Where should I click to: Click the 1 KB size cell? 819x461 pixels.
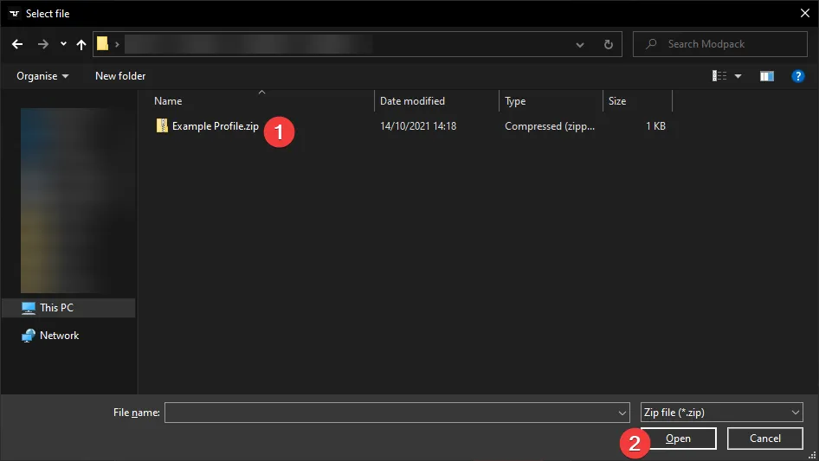pos(655,126)
